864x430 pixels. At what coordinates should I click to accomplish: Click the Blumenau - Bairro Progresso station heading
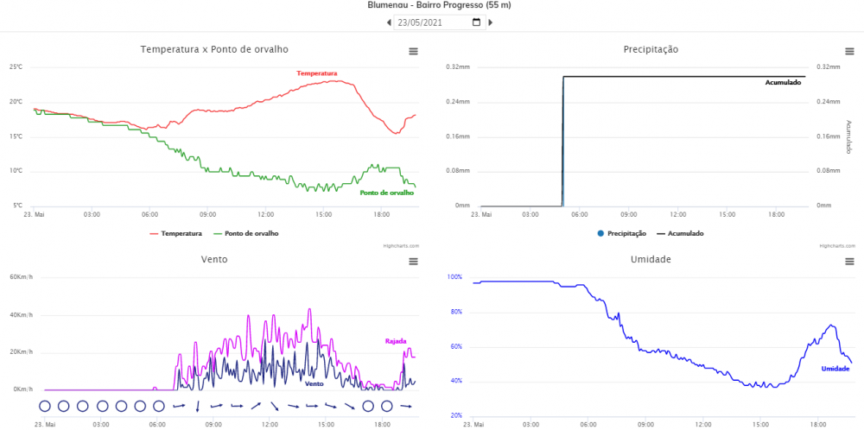click(x=439, y=5)
